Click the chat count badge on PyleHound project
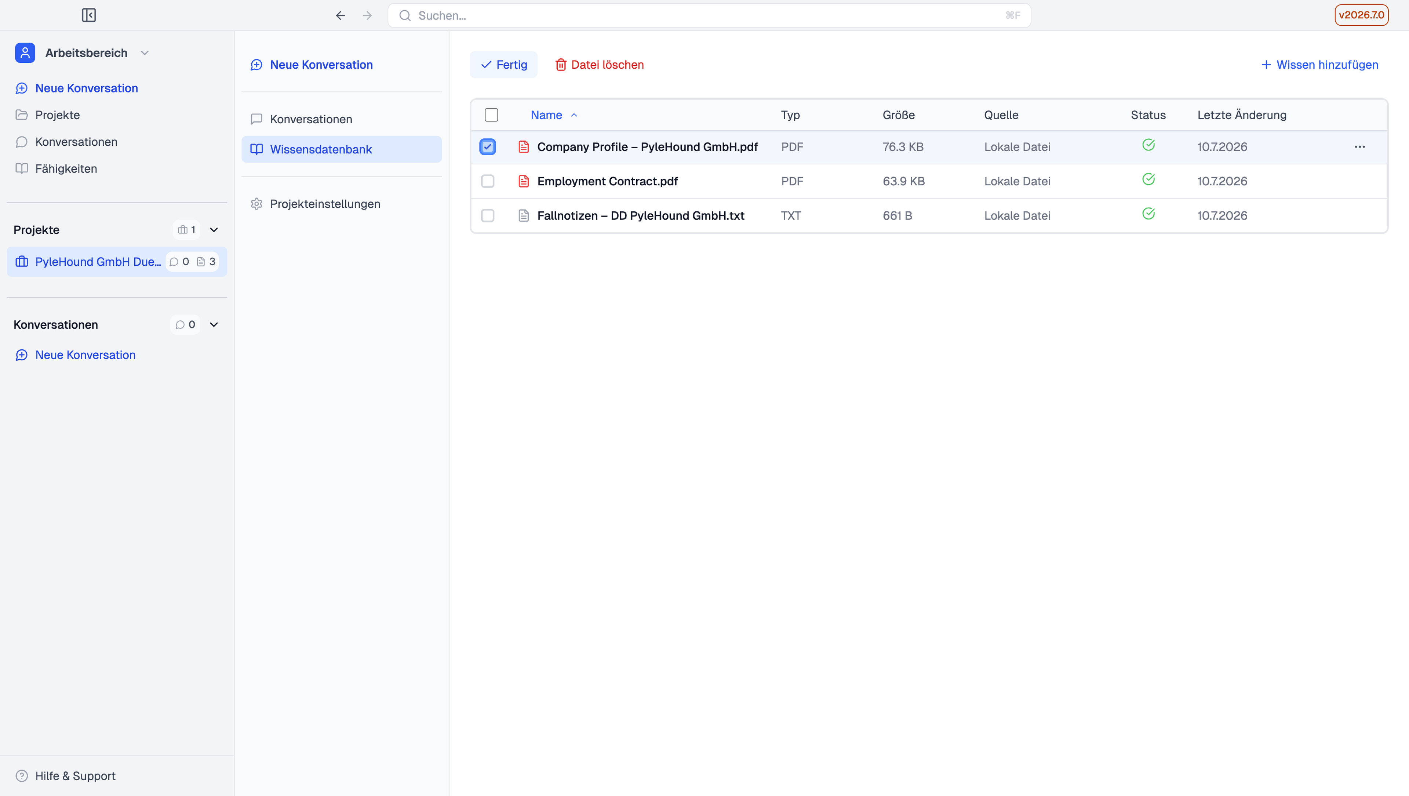 click(179, 262)
